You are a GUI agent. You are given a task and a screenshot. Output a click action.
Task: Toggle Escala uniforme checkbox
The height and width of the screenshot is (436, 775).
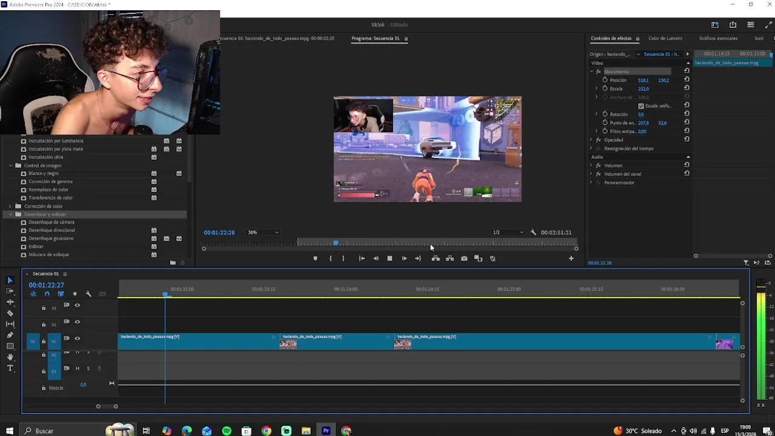coord(641,106)
